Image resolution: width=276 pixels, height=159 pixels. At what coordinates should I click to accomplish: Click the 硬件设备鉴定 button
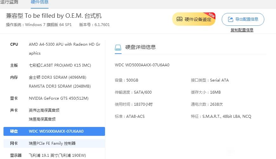[194, 19]
